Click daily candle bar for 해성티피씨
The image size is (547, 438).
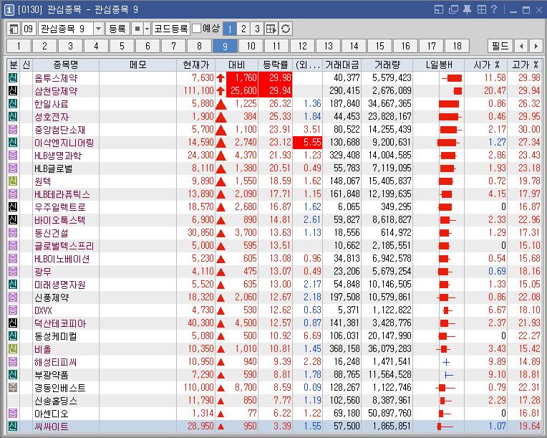446,362
